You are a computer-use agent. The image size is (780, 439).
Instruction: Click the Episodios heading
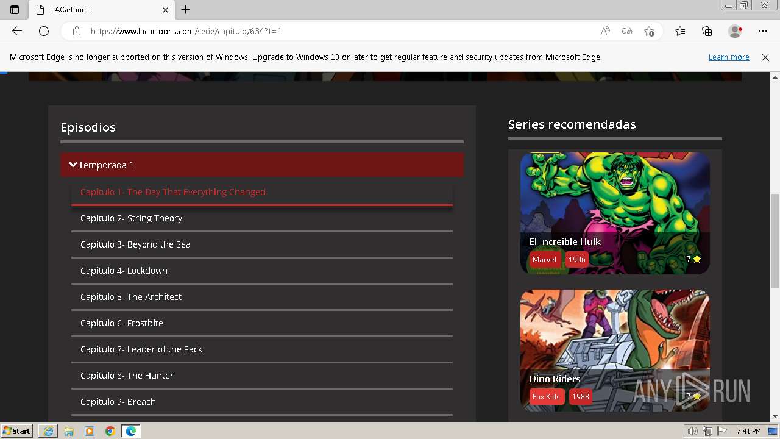pos(88,127)
